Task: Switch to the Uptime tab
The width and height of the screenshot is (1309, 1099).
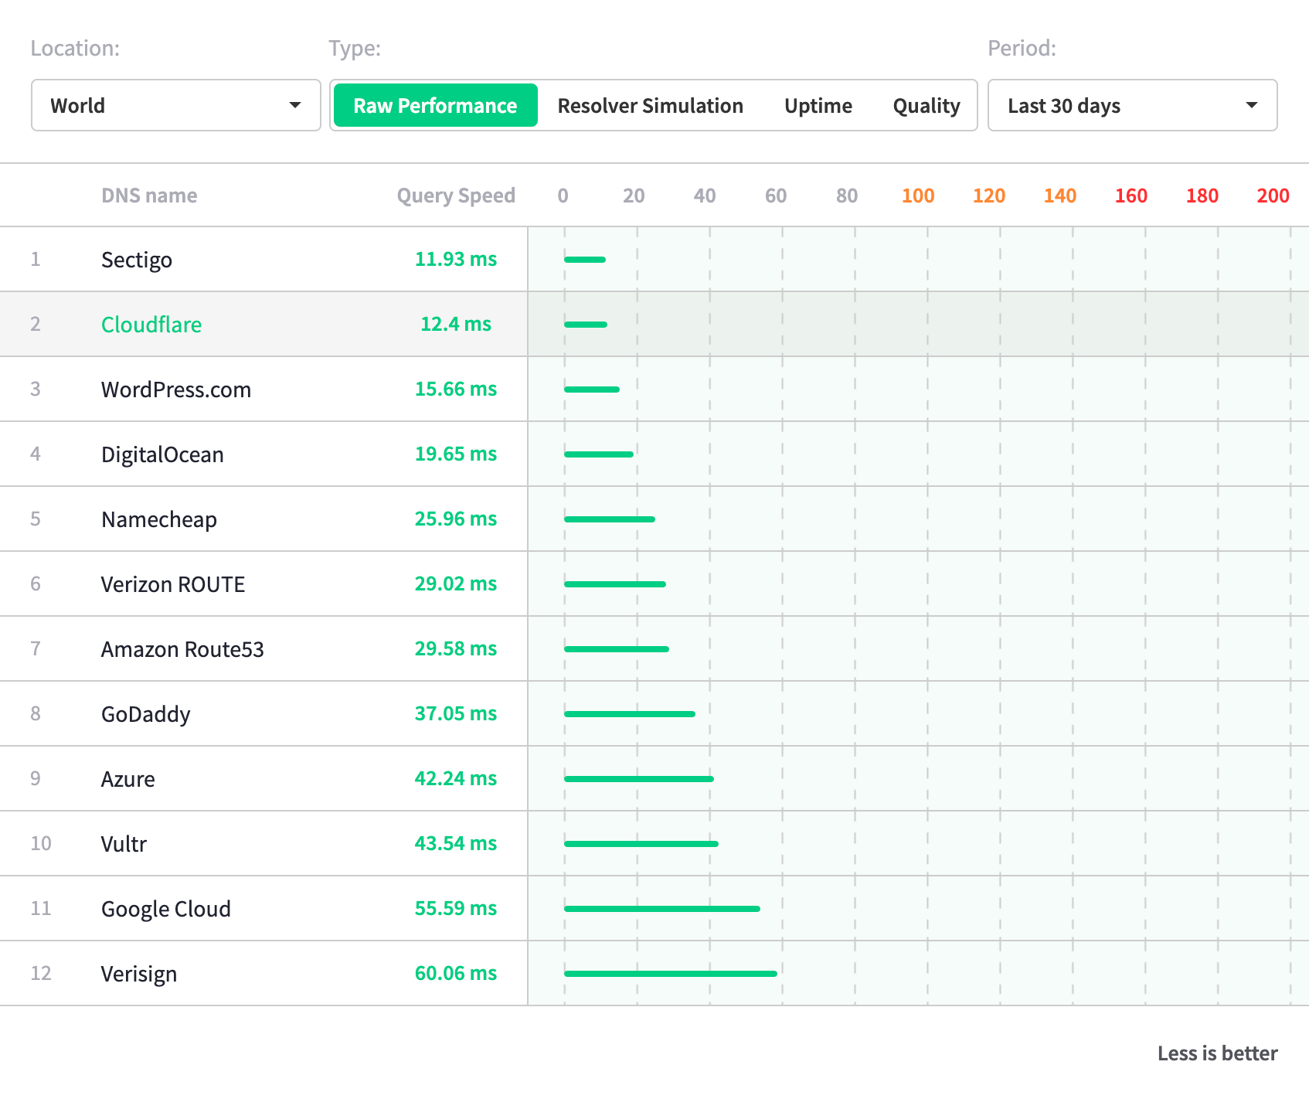Action: click(x=818, y=105)
